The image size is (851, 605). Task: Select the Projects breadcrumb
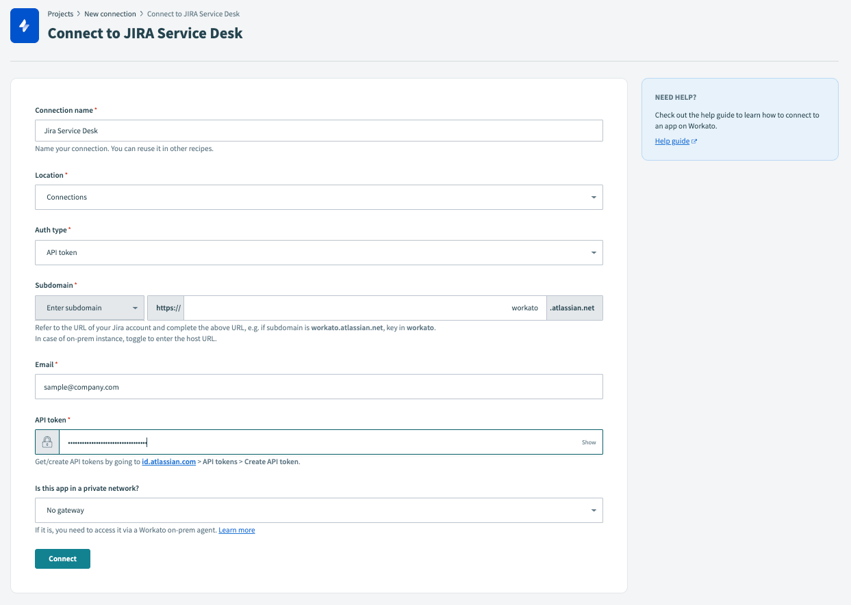(x=60, y=13)
